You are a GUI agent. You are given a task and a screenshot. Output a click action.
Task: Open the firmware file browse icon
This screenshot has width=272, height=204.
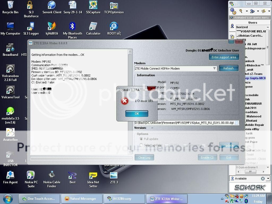[237, 123]
